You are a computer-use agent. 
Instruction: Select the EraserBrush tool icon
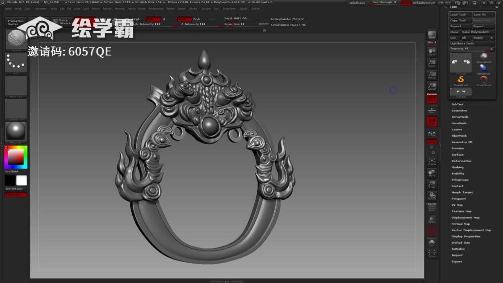click(x=484, y=81)
